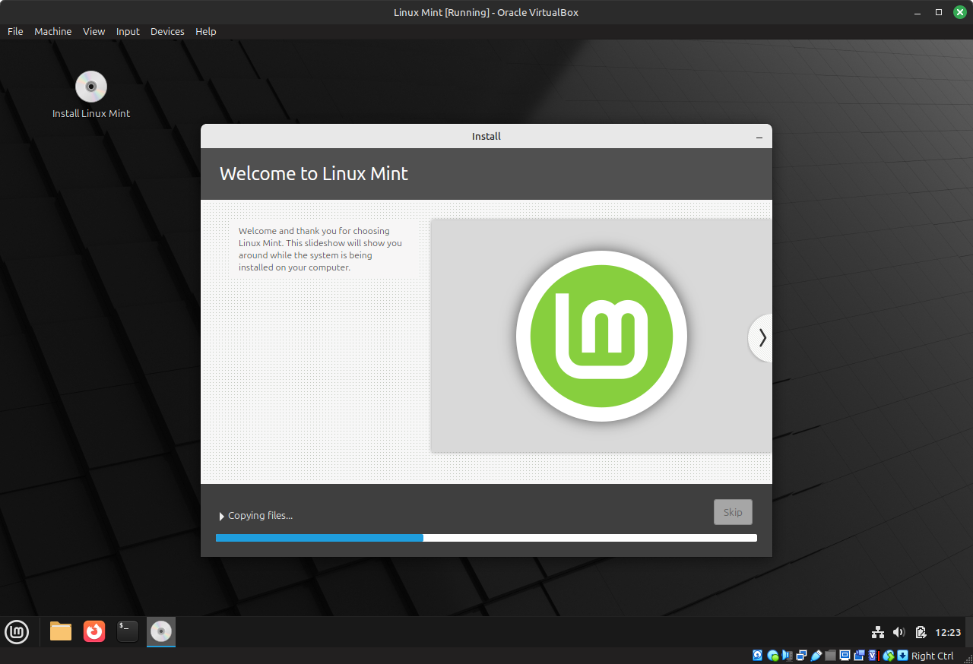
Task: Click VirtualBox hard disk activity indicator
Action: [x=758, y=656]
